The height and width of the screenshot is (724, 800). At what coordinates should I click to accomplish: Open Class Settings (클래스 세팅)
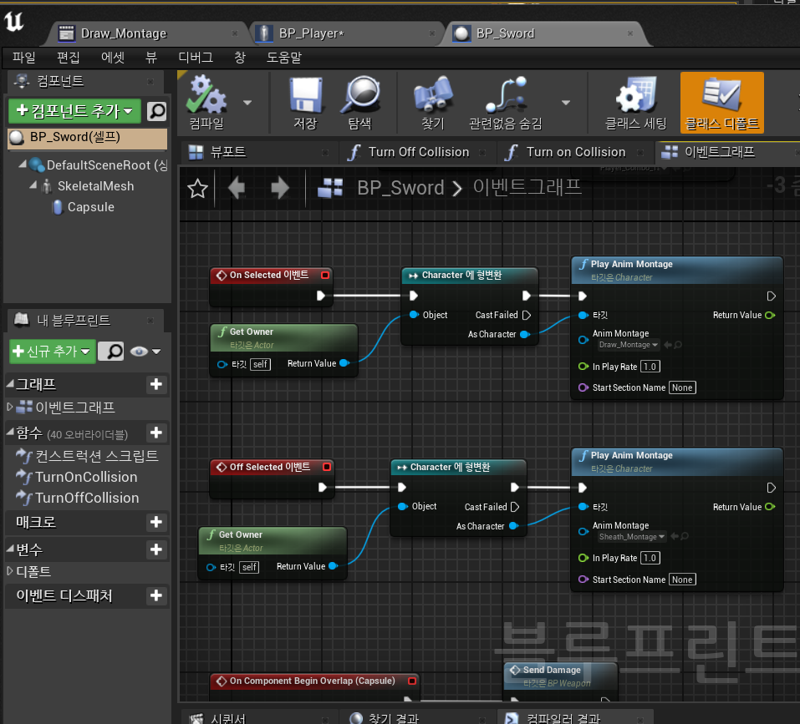tap(635, 103)
